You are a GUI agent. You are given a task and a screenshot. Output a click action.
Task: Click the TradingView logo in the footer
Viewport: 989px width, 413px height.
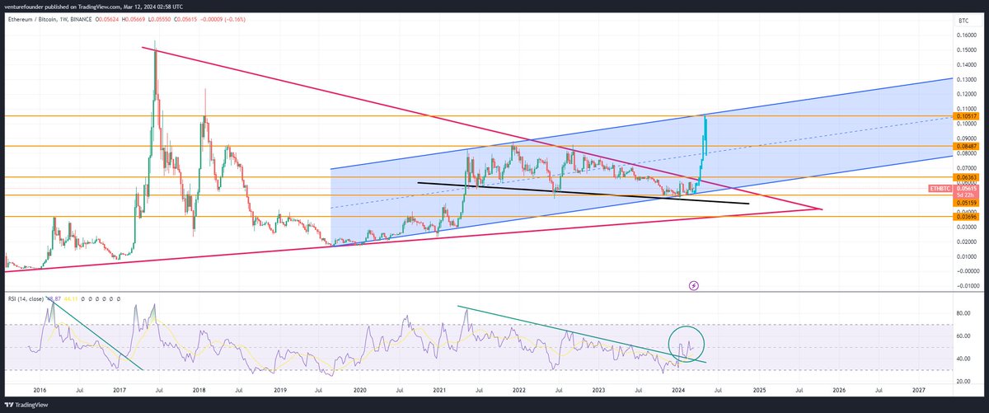(x=26, y=406)
